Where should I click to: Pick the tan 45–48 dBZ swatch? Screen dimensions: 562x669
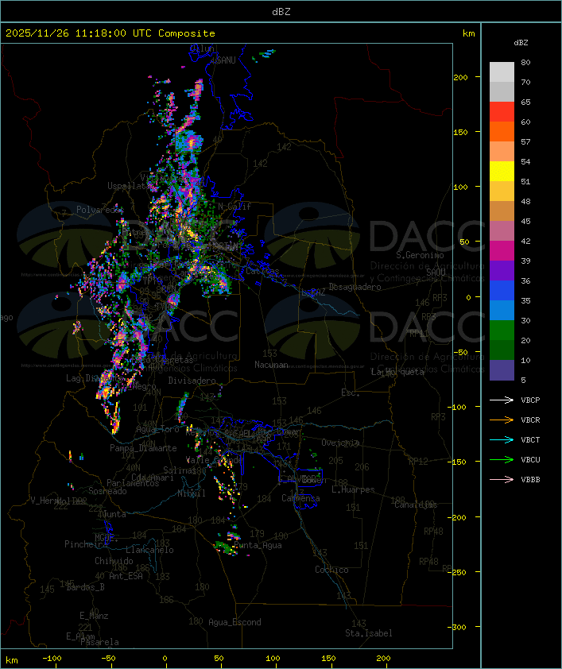502,211
